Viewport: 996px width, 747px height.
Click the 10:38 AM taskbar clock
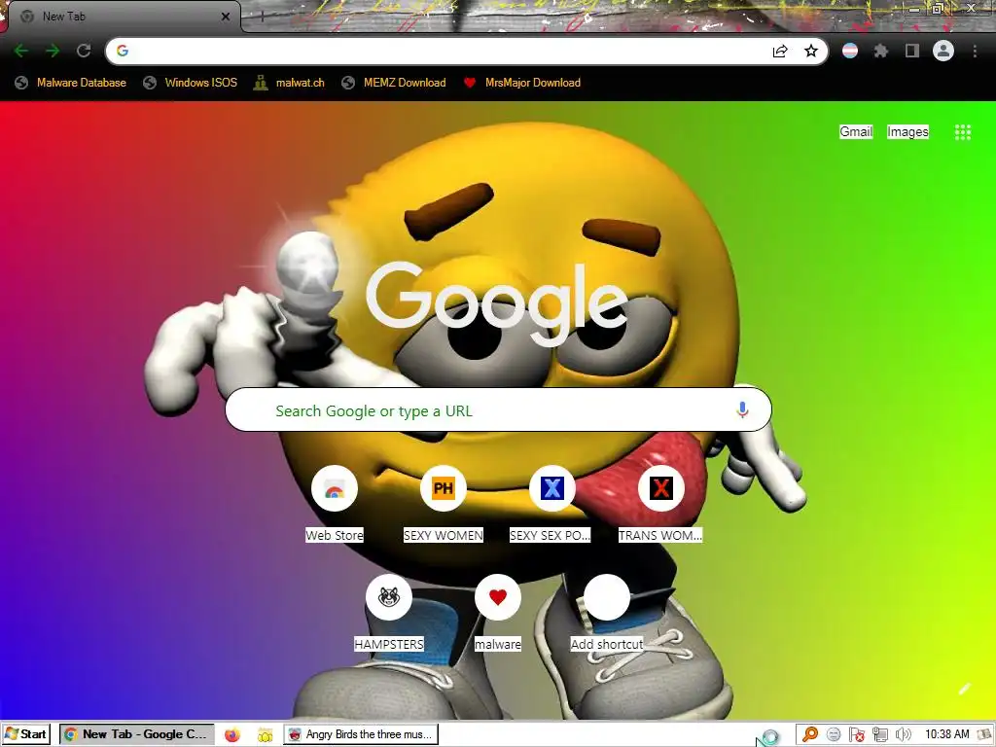click(x=946, y=734)
